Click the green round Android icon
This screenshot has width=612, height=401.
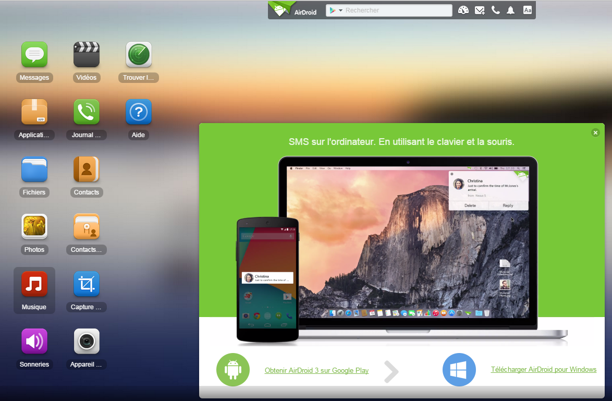coord(233,370)
